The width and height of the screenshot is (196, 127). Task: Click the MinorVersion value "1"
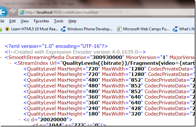[x=164, y=57]
